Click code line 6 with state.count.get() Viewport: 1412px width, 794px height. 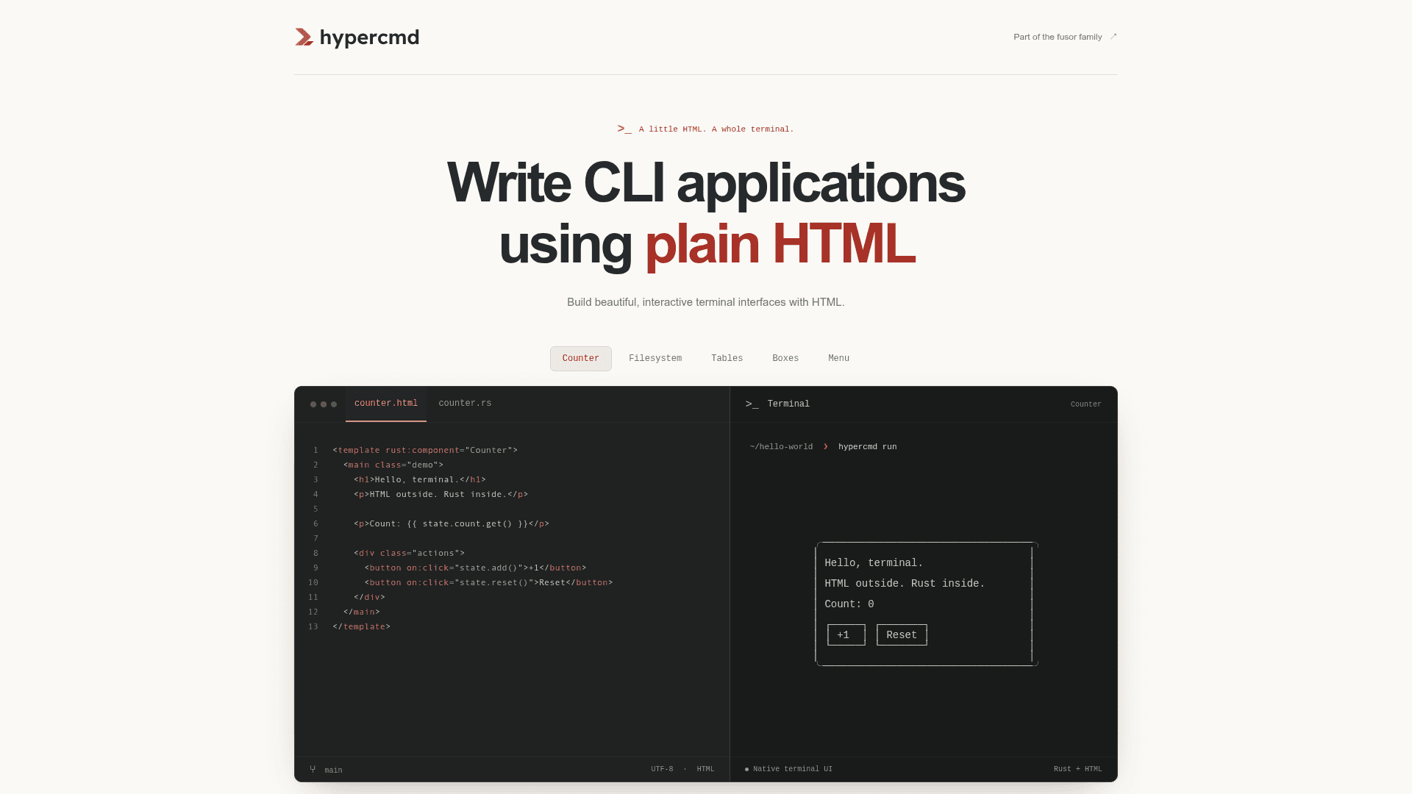point(452,523)
